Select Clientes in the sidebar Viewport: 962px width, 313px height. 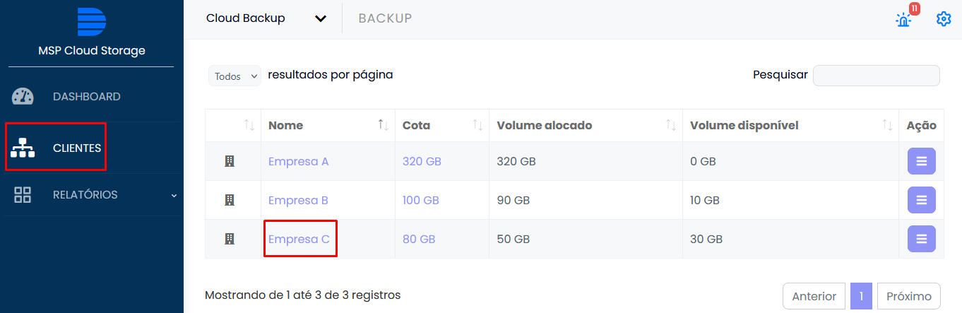(x=76, y=148)
